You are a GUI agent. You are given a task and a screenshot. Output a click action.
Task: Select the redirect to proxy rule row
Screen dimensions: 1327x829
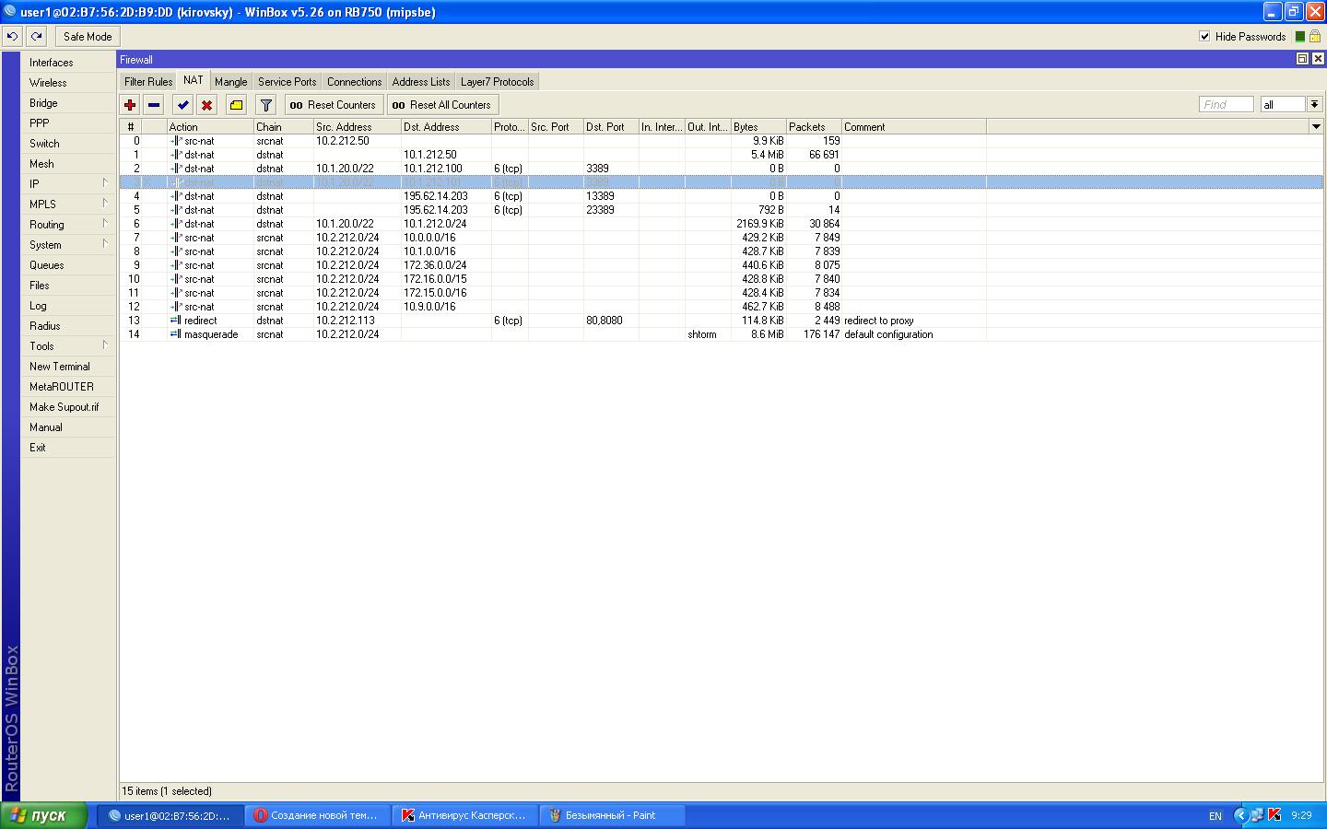(721, 321)
